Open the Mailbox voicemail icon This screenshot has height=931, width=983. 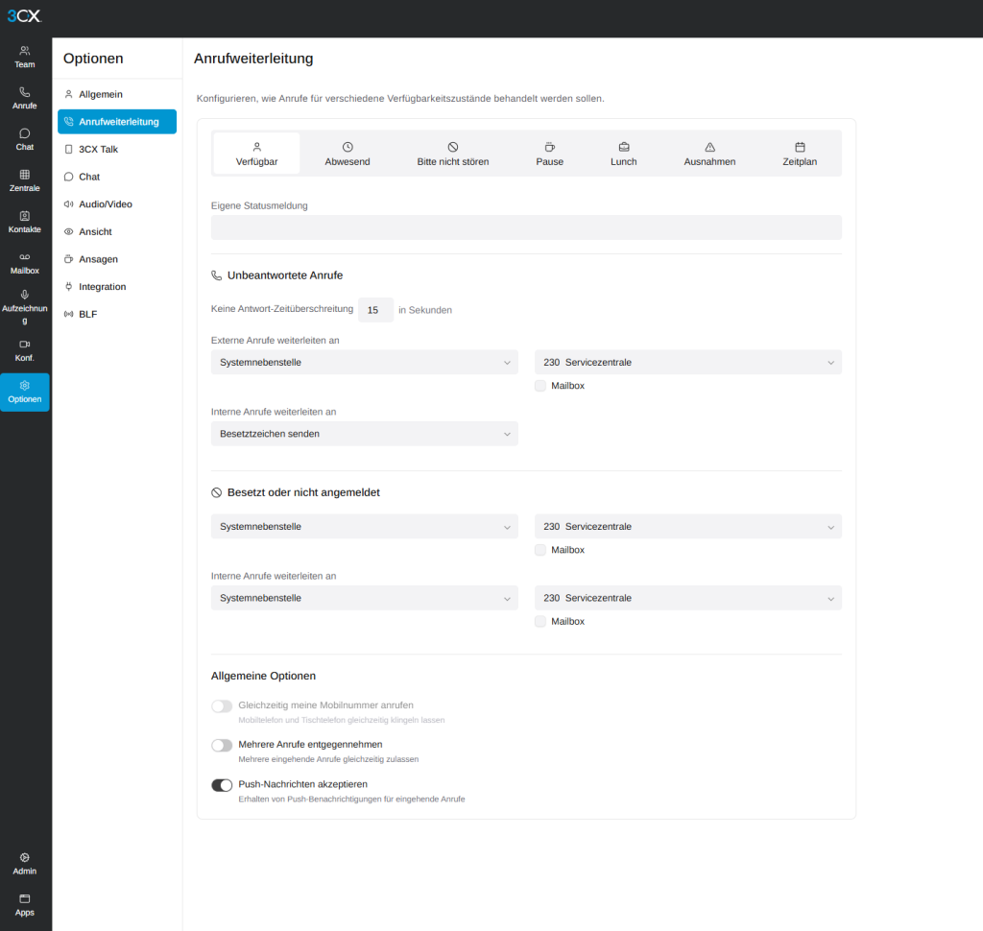point(24,264)
